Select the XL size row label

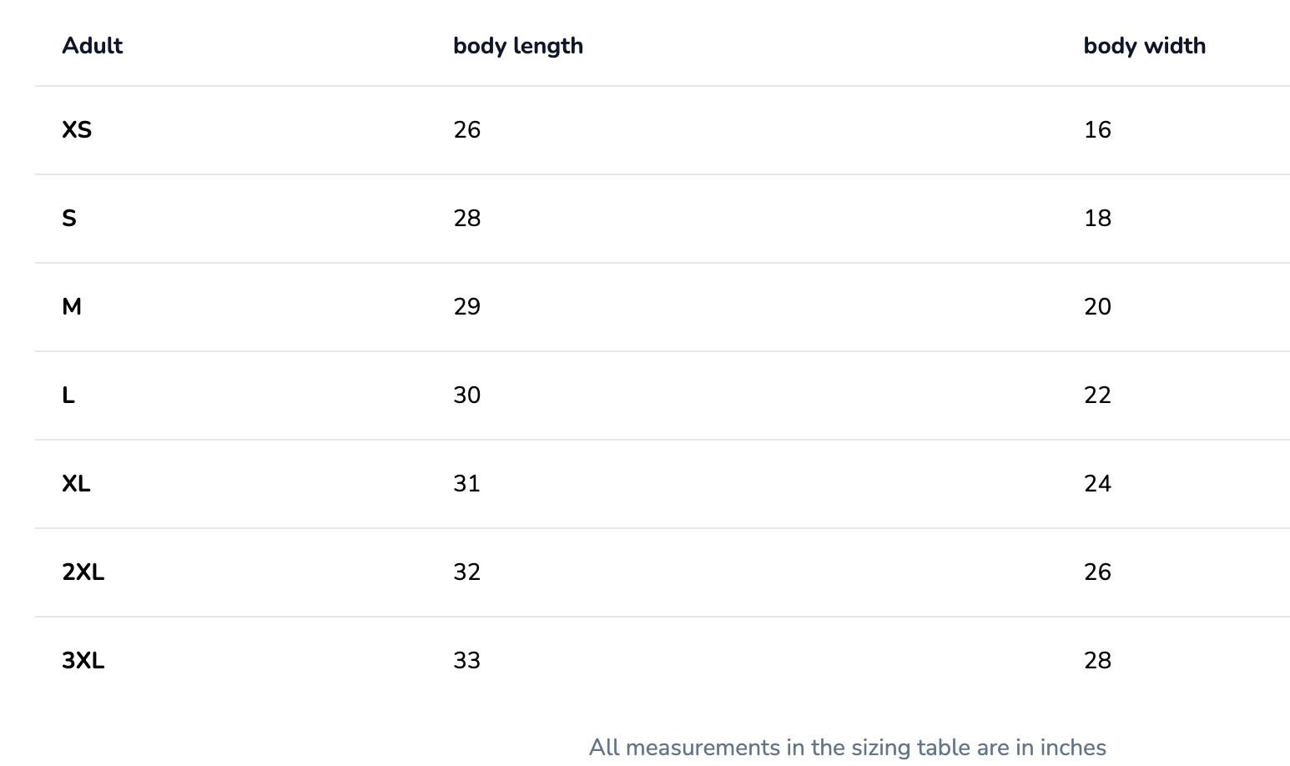click(76, 484)
